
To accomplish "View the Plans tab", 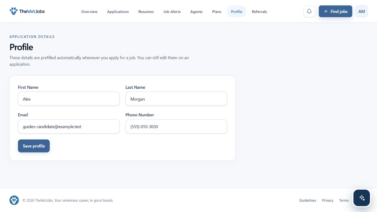I will [217, 11].
